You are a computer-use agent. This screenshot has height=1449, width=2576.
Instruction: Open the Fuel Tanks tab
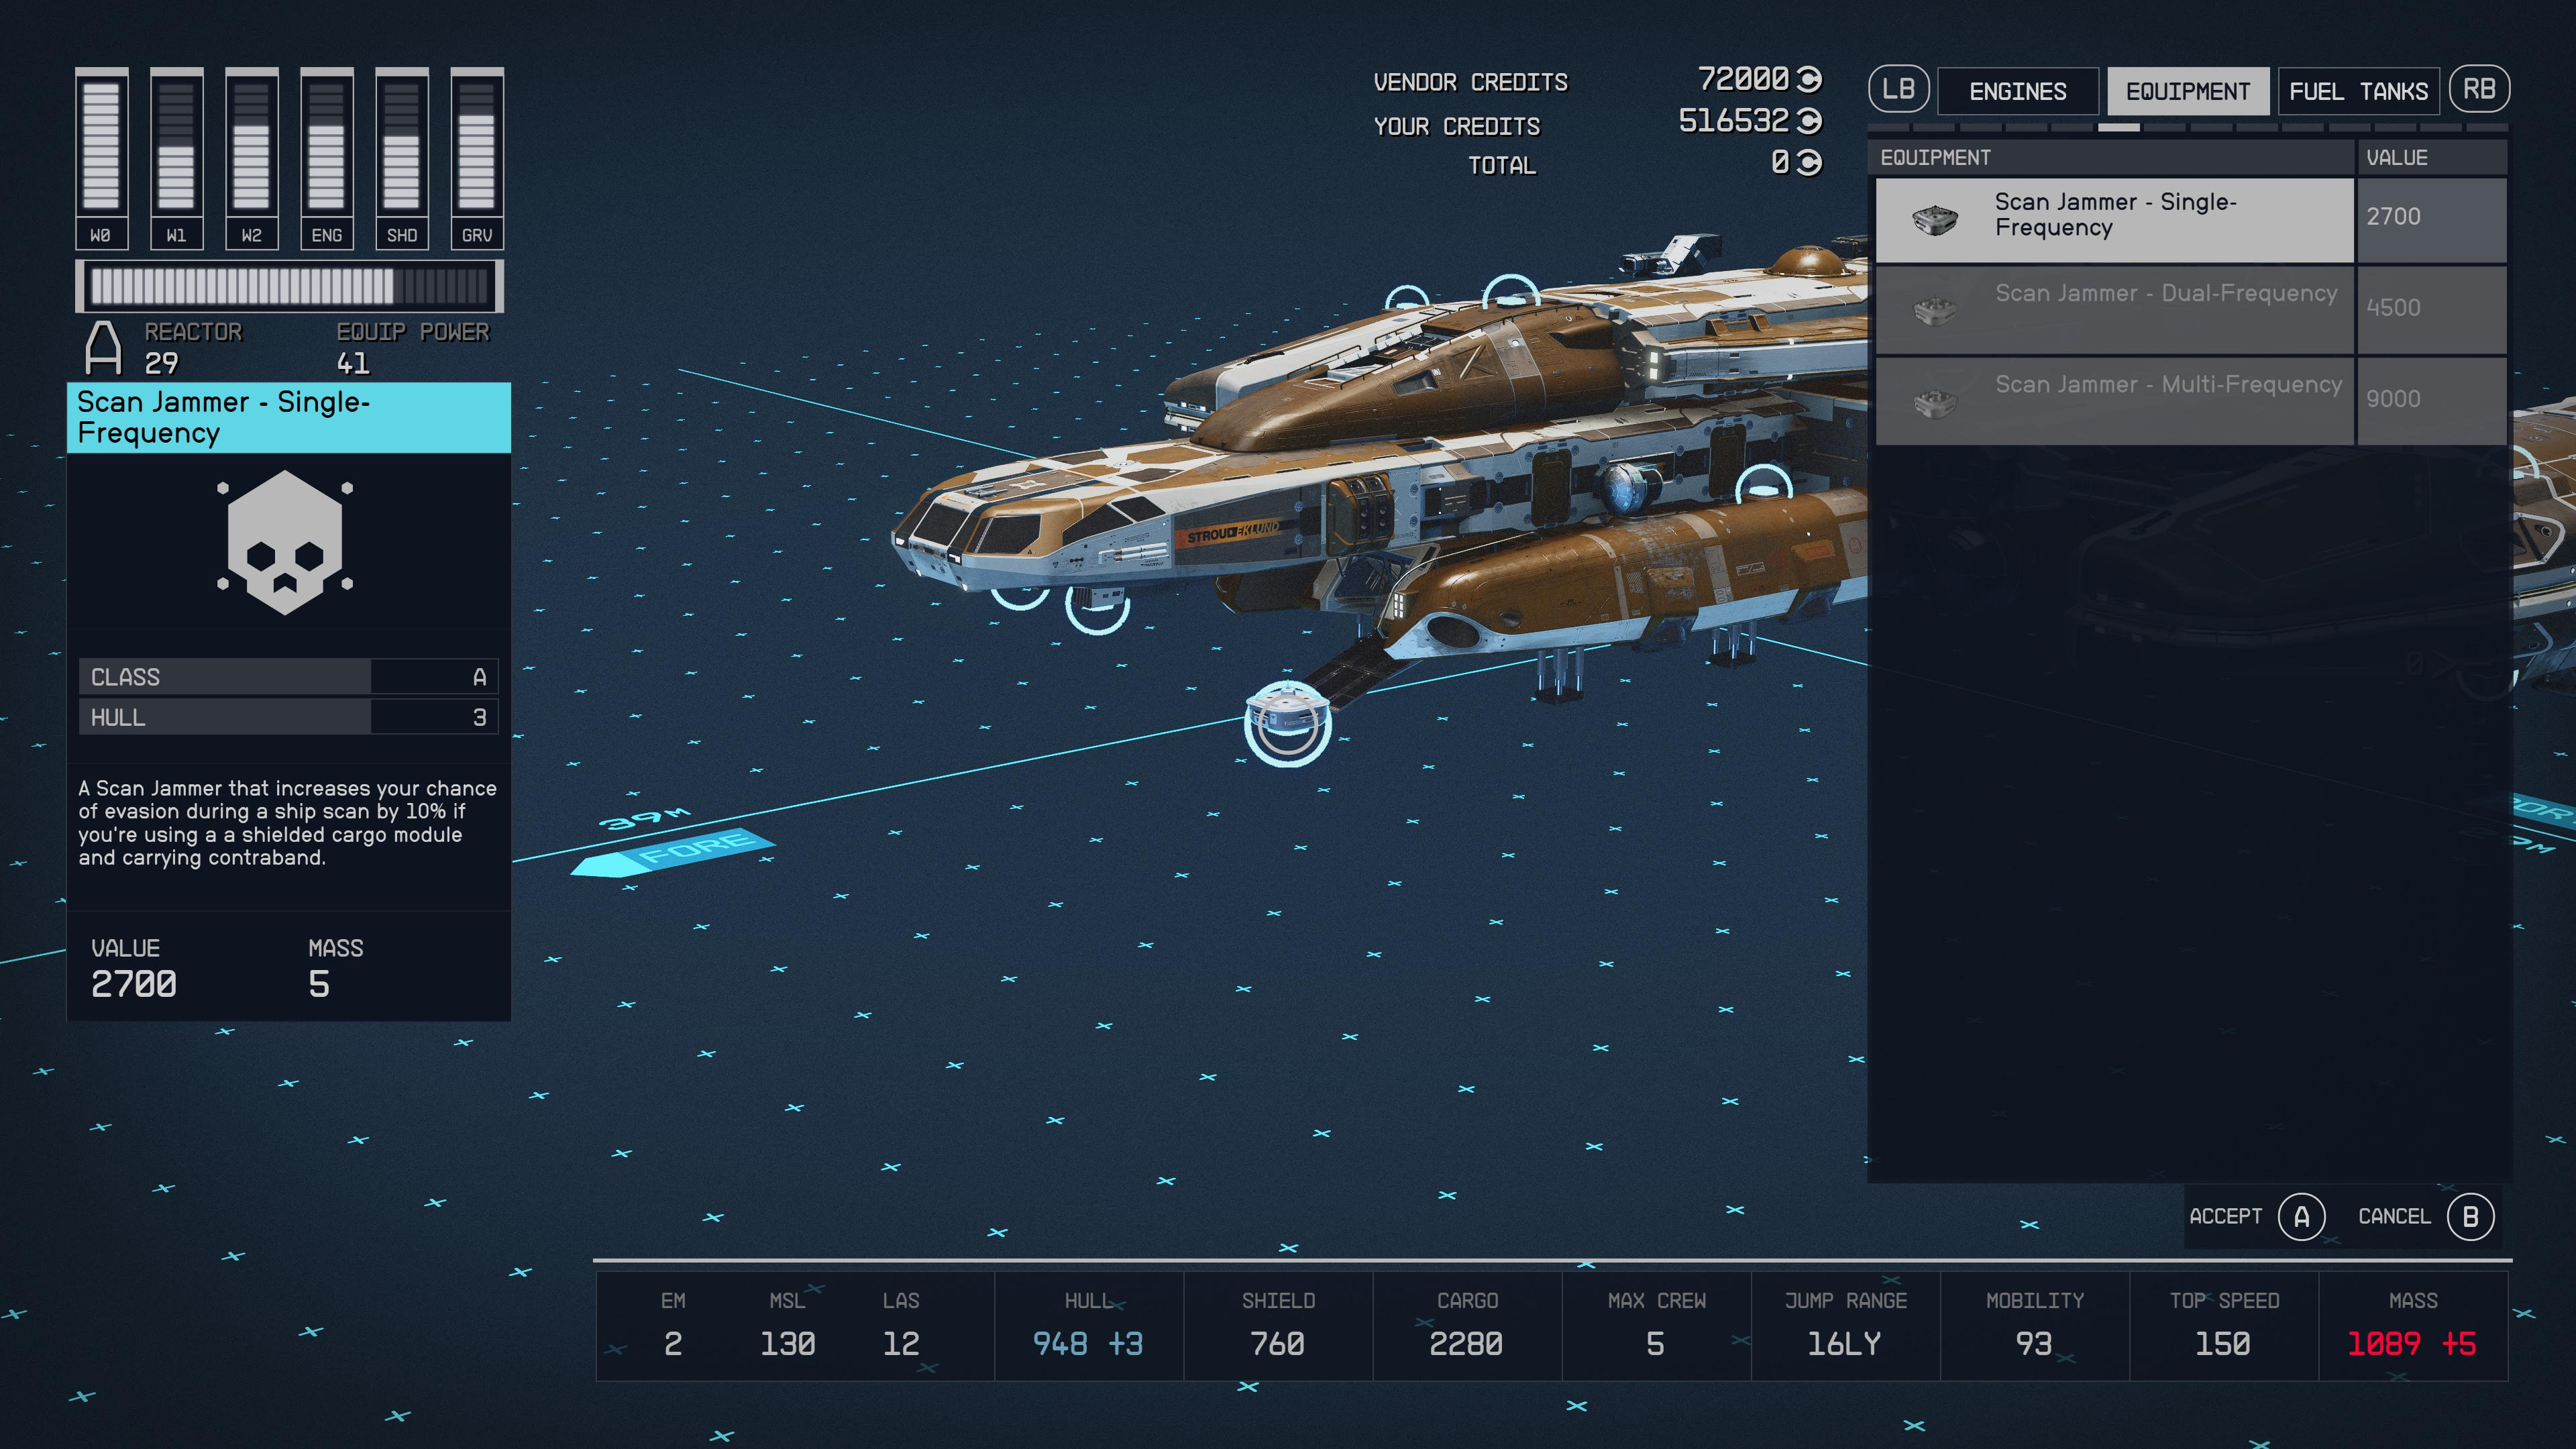point(2358,92)
